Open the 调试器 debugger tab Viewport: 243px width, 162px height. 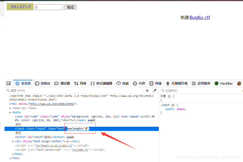(62, 84)
